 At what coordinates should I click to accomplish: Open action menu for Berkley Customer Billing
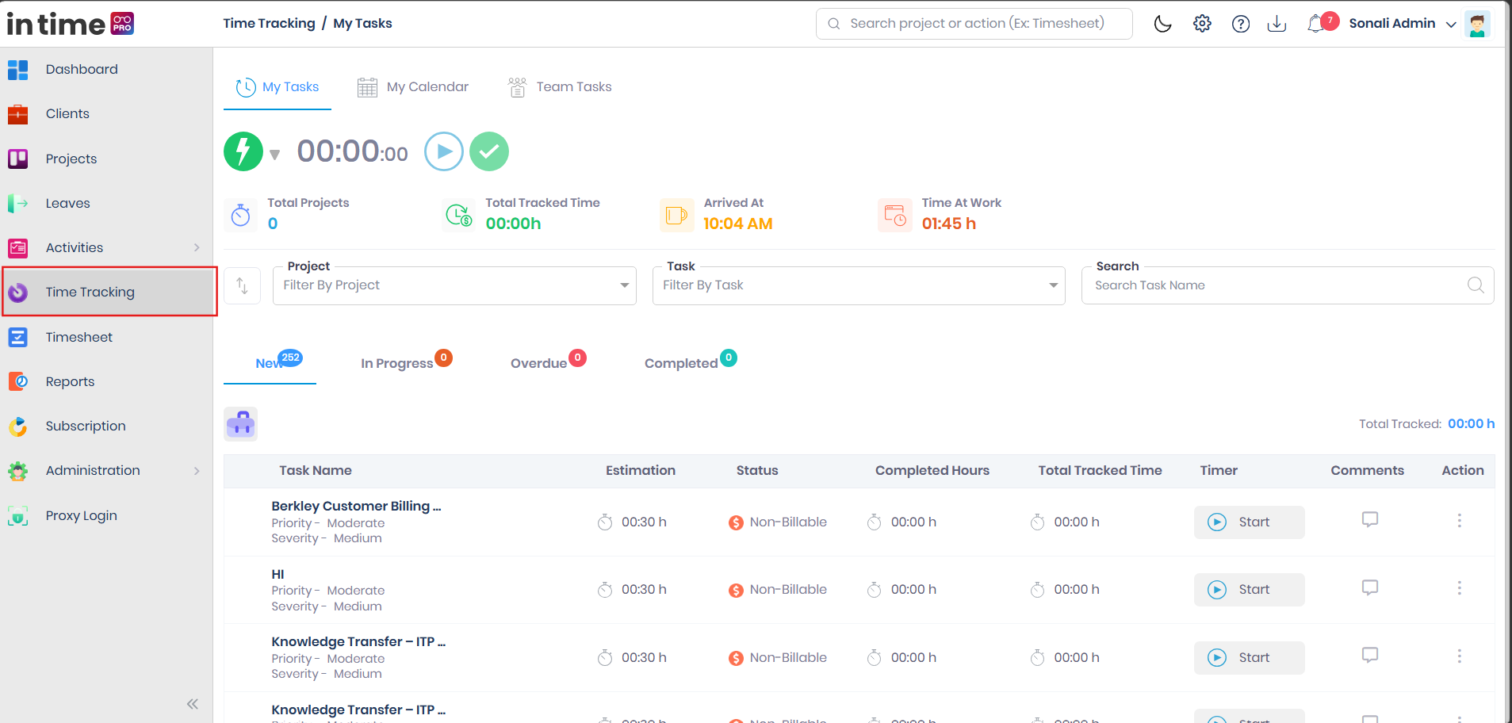tap(1459, 521)
